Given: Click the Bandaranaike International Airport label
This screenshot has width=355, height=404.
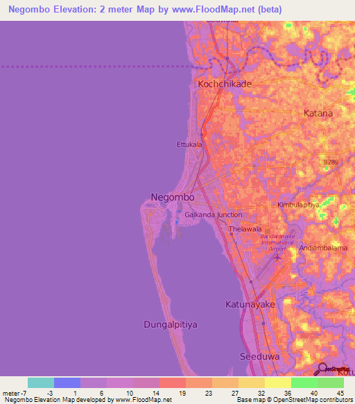Looking at the screenshot, I should (277, 242).
